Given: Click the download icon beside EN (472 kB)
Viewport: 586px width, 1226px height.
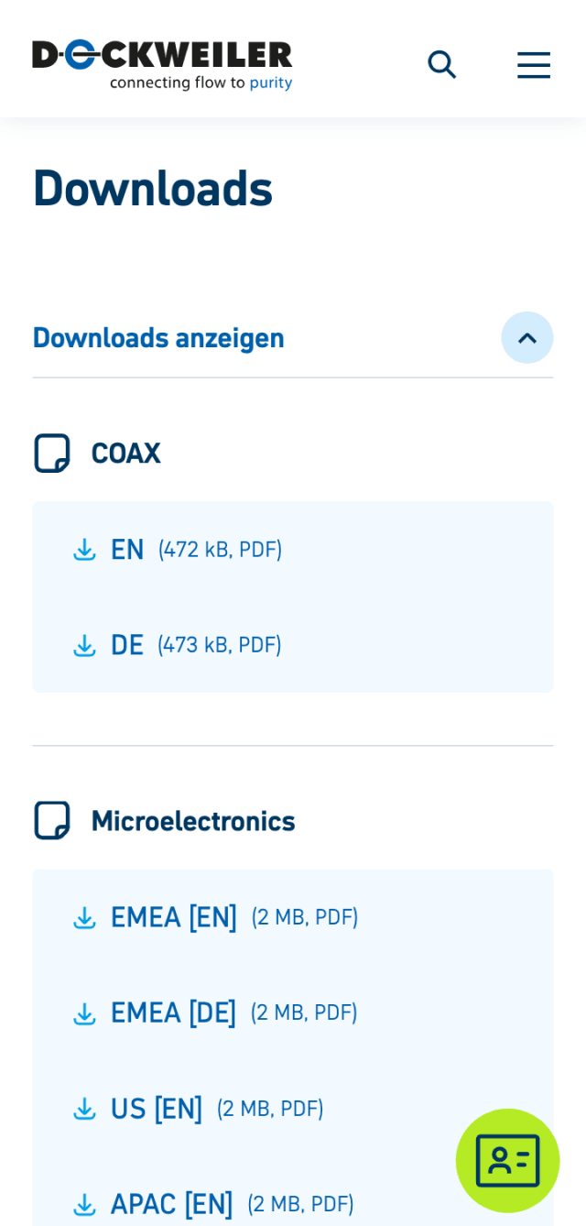Looking at the screenshot, I should [85, 550].
